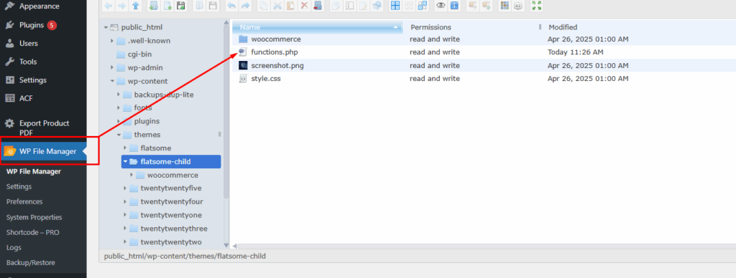Click the Get info blue icon
The width and height of the screenshot is (736, 278).
click(x=454, y=6)
